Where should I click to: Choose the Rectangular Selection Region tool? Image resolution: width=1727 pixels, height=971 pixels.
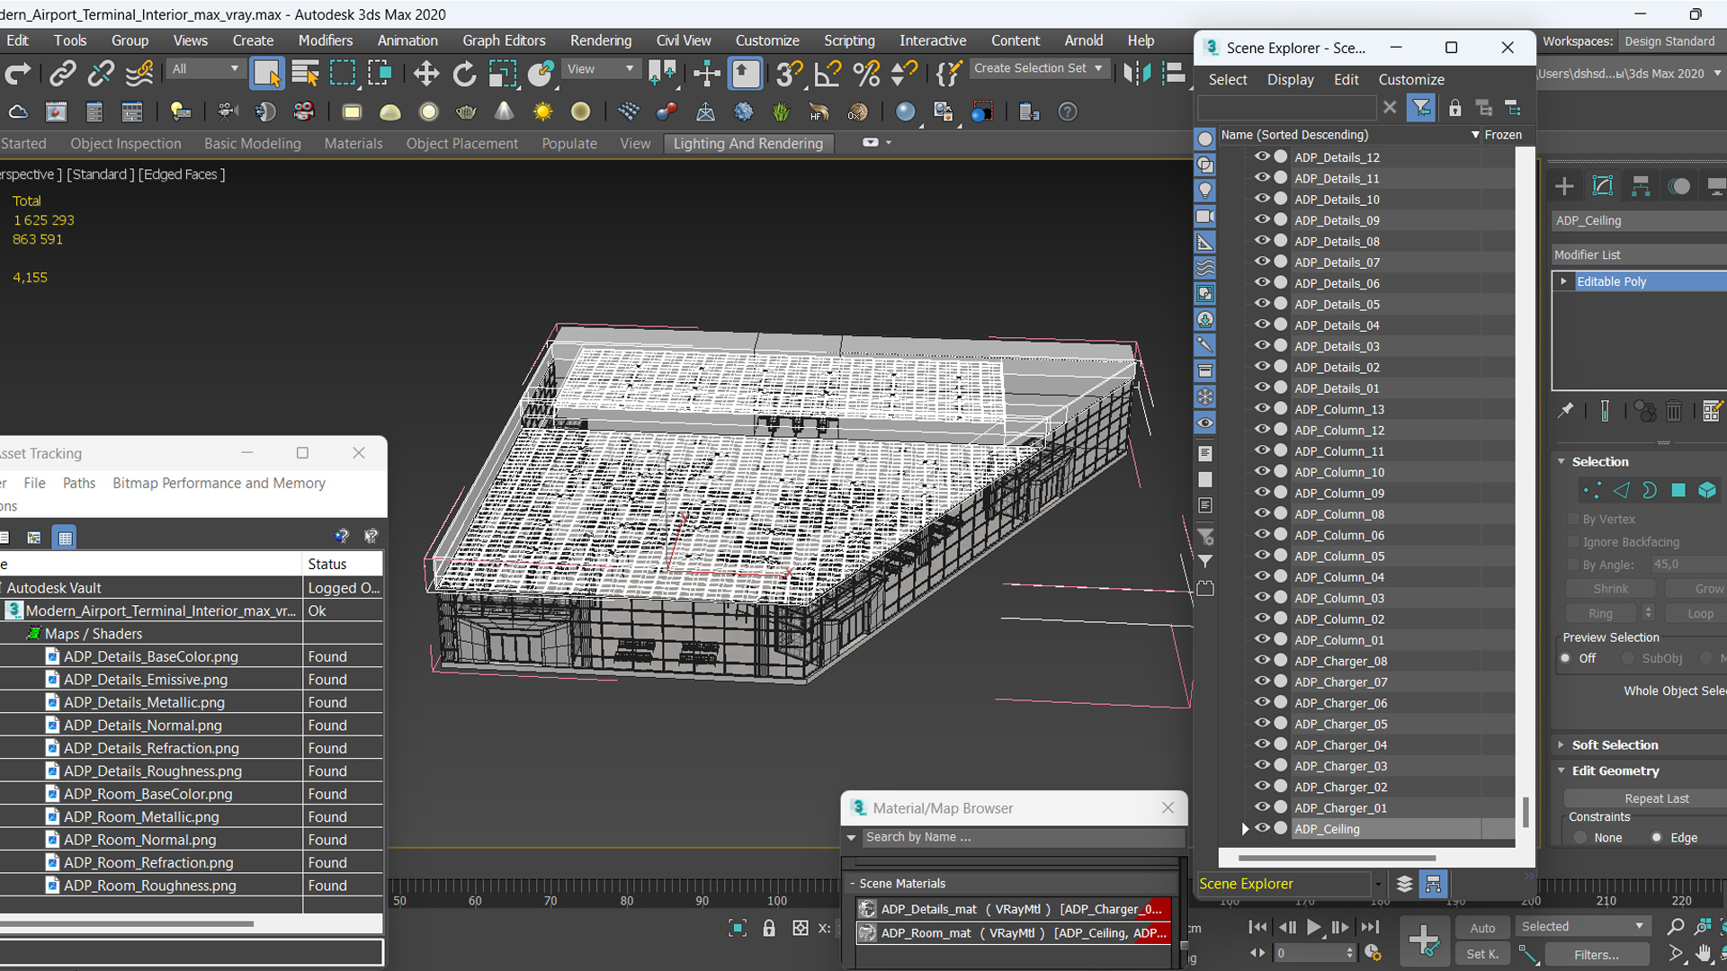tap(343, 74)
